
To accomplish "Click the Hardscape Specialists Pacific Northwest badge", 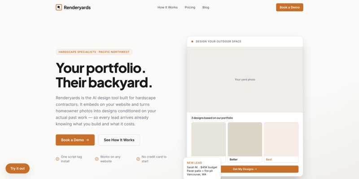I will click(x=94, y=52).
